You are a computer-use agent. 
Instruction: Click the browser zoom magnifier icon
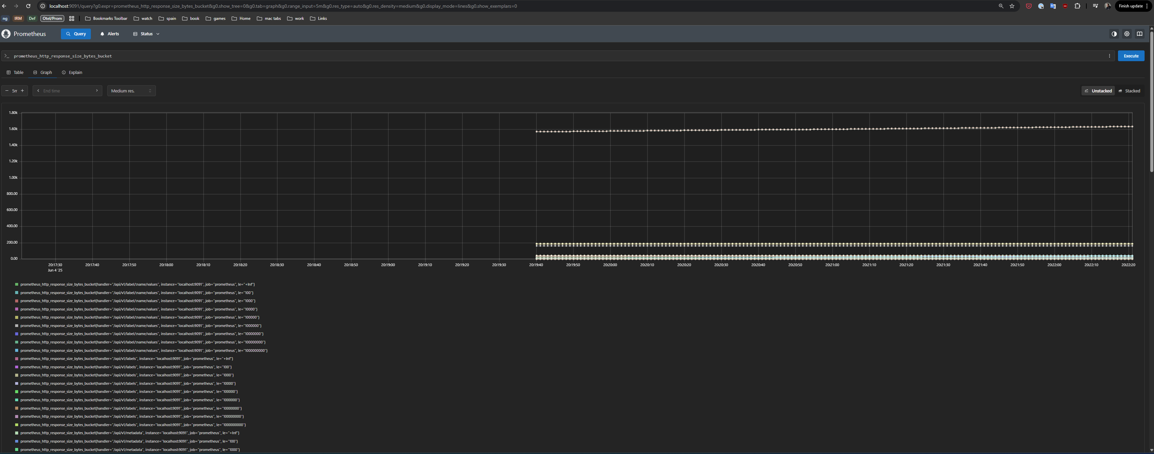(1001, 6)
